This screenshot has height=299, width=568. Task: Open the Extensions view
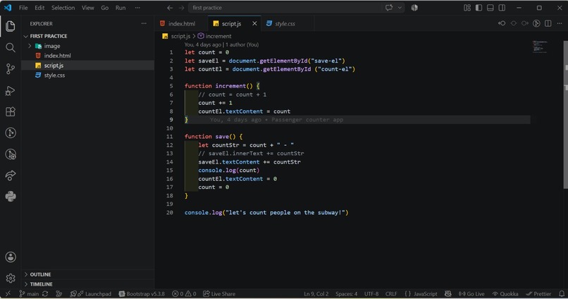click(x=11, y=111)
